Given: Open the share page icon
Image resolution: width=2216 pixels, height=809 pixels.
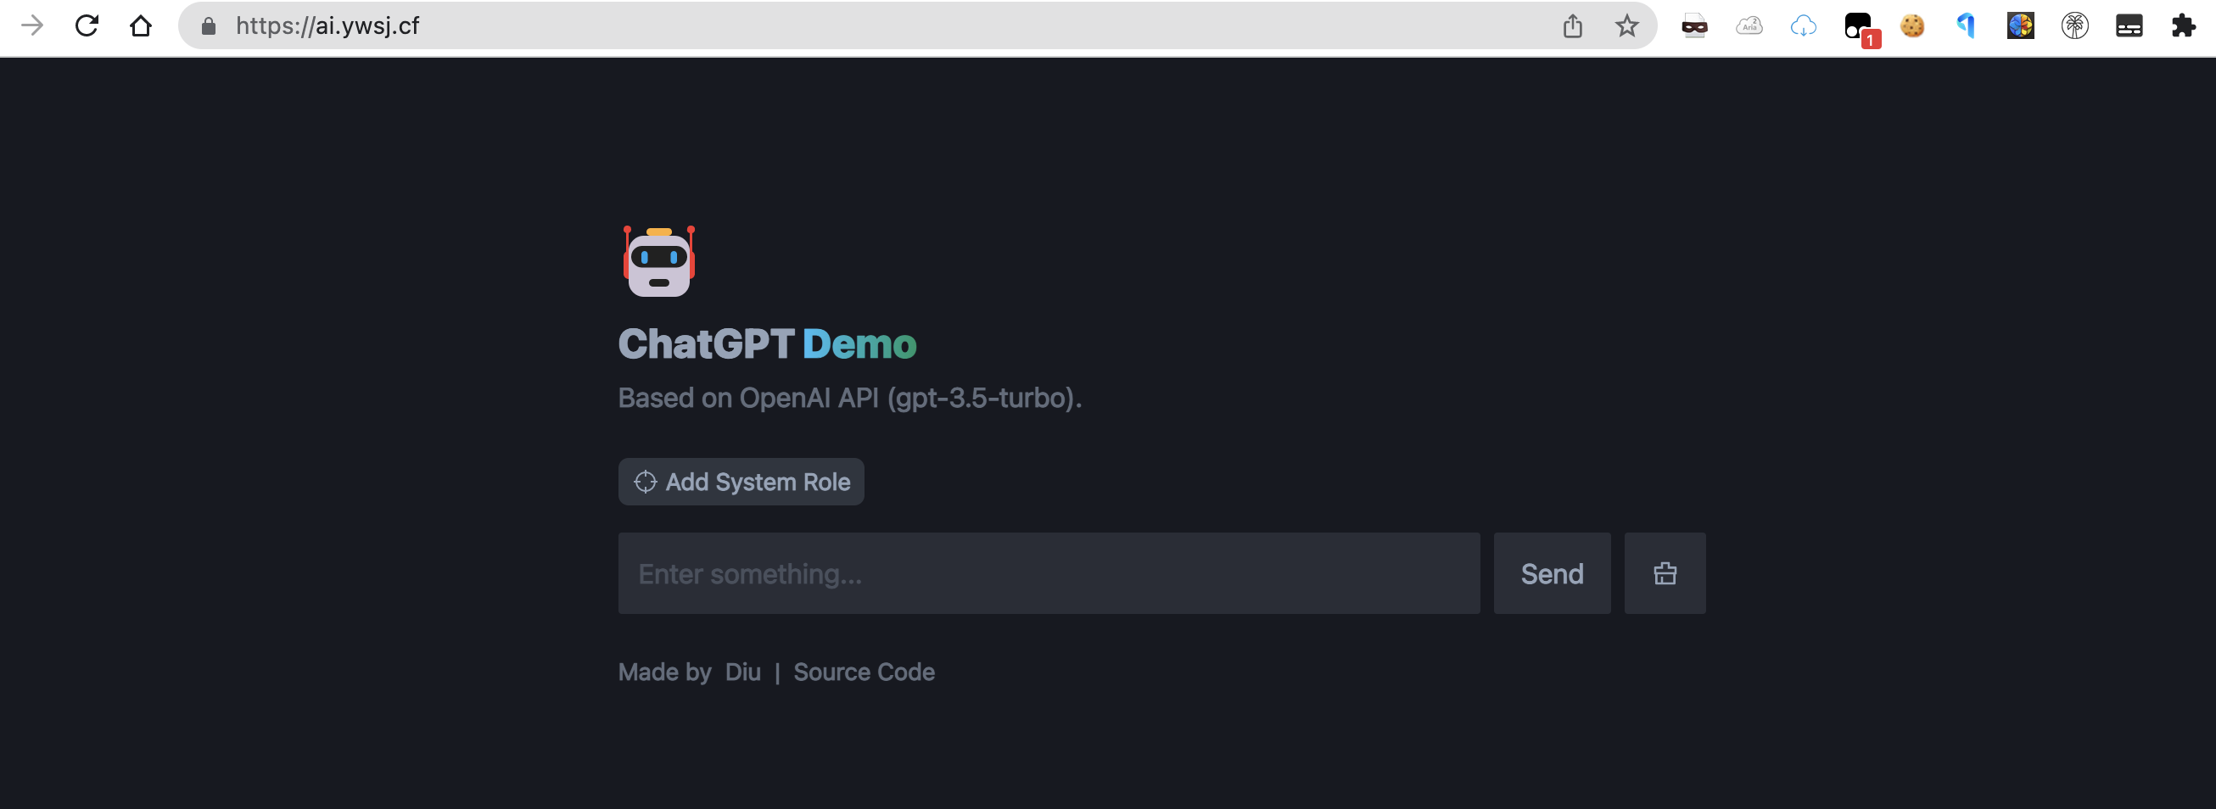Looking at the screenshot, I should click(x=1573, y=25).
